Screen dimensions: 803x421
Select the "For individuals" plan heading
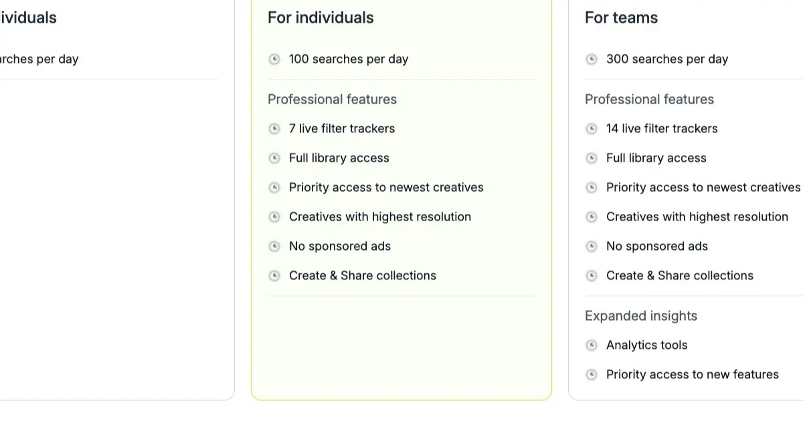[x=321, y=17]
